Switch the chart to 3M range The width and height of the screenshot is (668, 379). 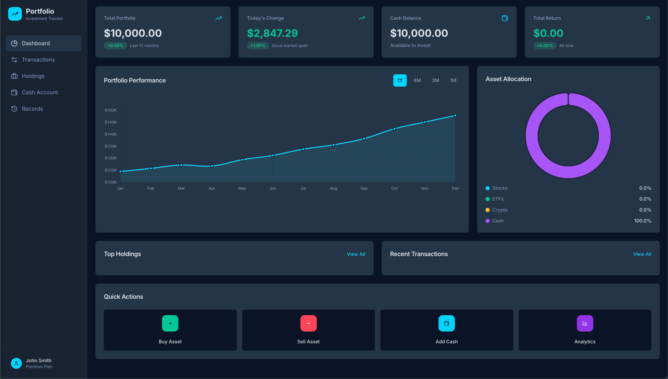[435, 80]
